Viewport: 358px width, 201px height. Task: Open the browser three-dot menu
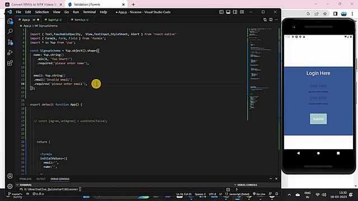coord(352,13)
